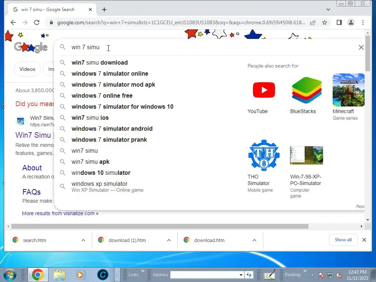376x282 pixels.
Task: Choose suggestion win7 simu download
Action: point(100,62)
